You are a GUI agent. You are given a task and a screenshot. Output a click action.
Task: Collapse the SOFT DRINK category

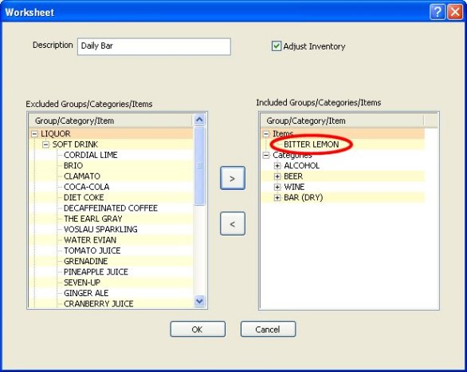point(46,144)
